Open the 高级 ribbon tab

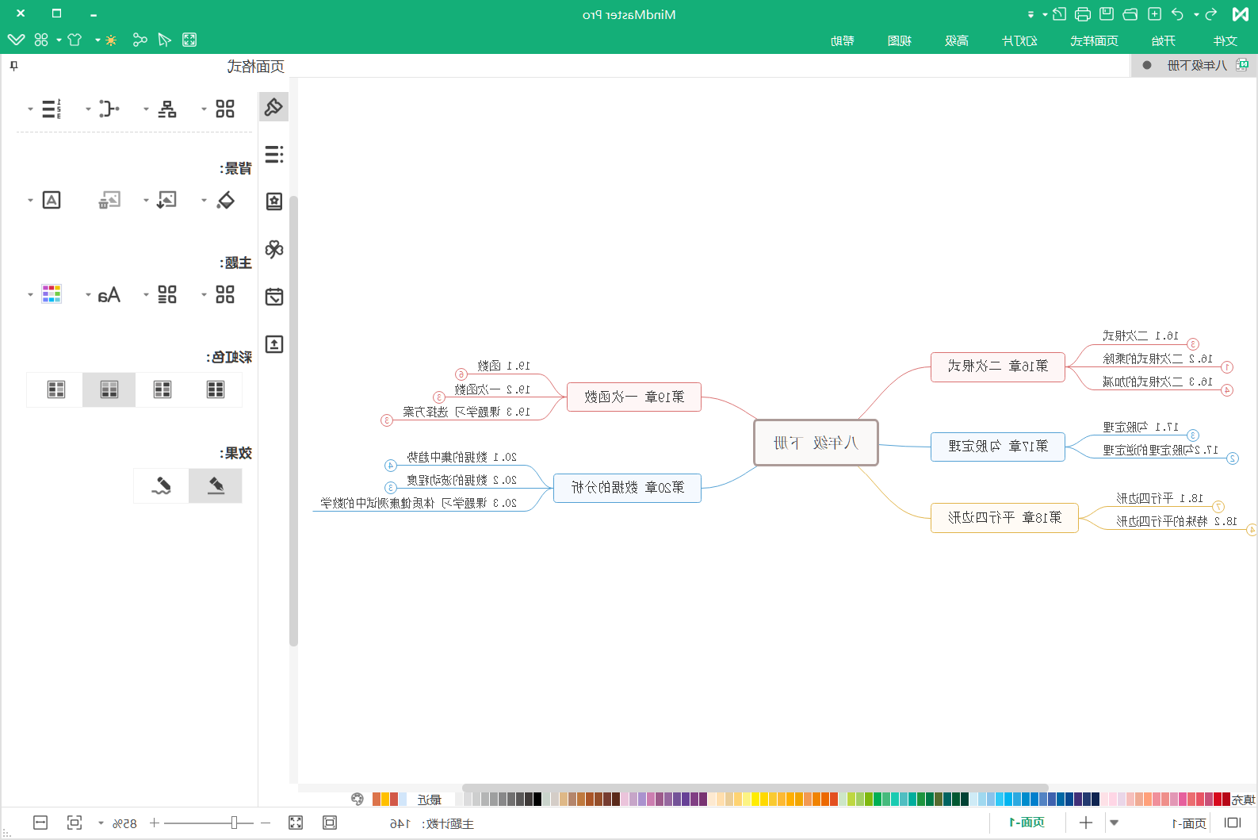(957, 40)
